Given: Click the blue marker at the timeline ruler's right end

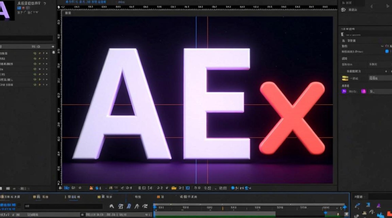Looking at the screenshot, I should click(345, 207).
